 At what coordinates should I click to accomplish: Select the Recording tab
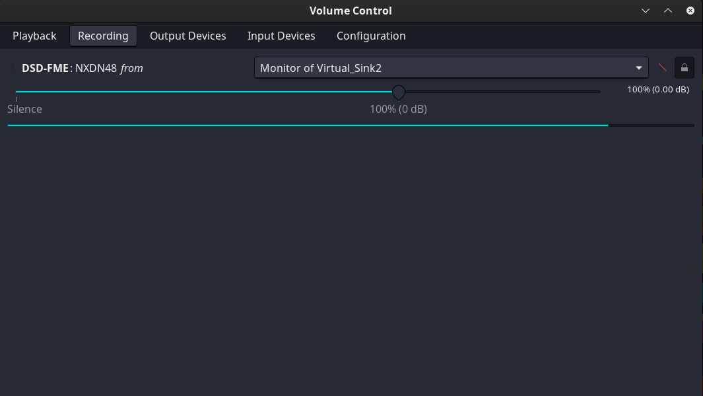(x=103, y=36)
